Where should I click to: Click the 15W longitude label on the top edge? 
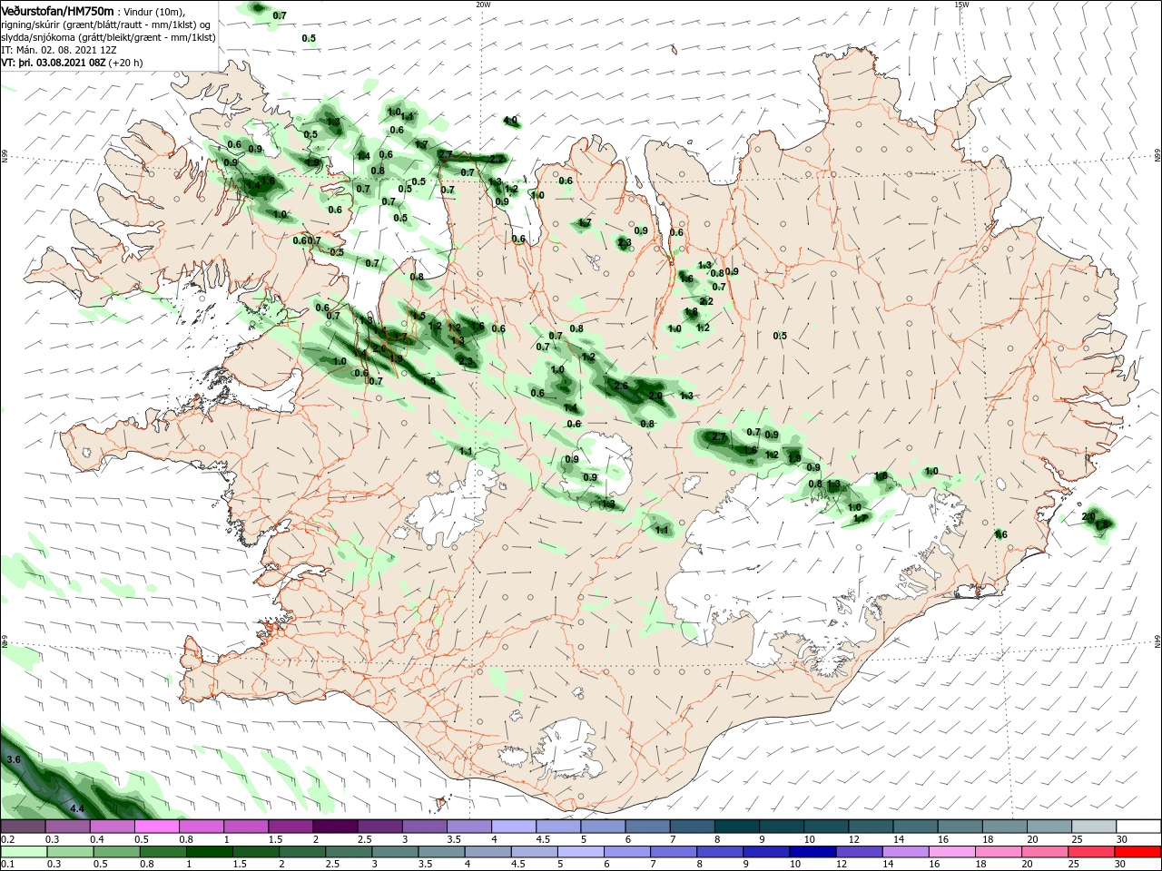pos(961,5)
